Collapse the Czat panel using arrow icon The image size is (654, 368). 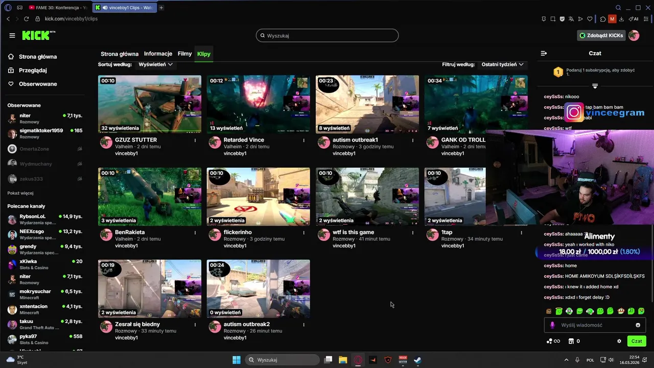pyautogui.click(x=544, y=53)
